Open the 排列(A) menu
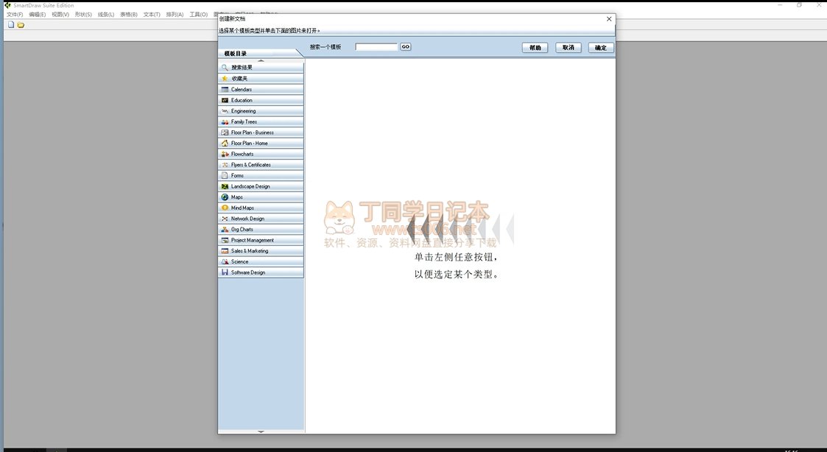The width and height of the screenshot is (827, 452). click(175, 14)
